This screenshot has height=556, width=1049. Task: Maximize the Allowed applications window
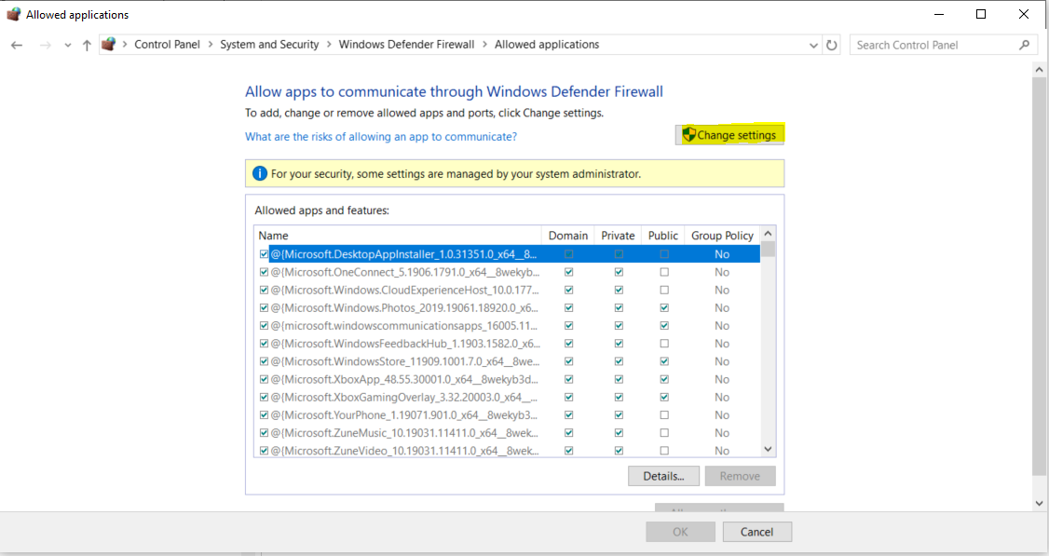pos(981,14)
